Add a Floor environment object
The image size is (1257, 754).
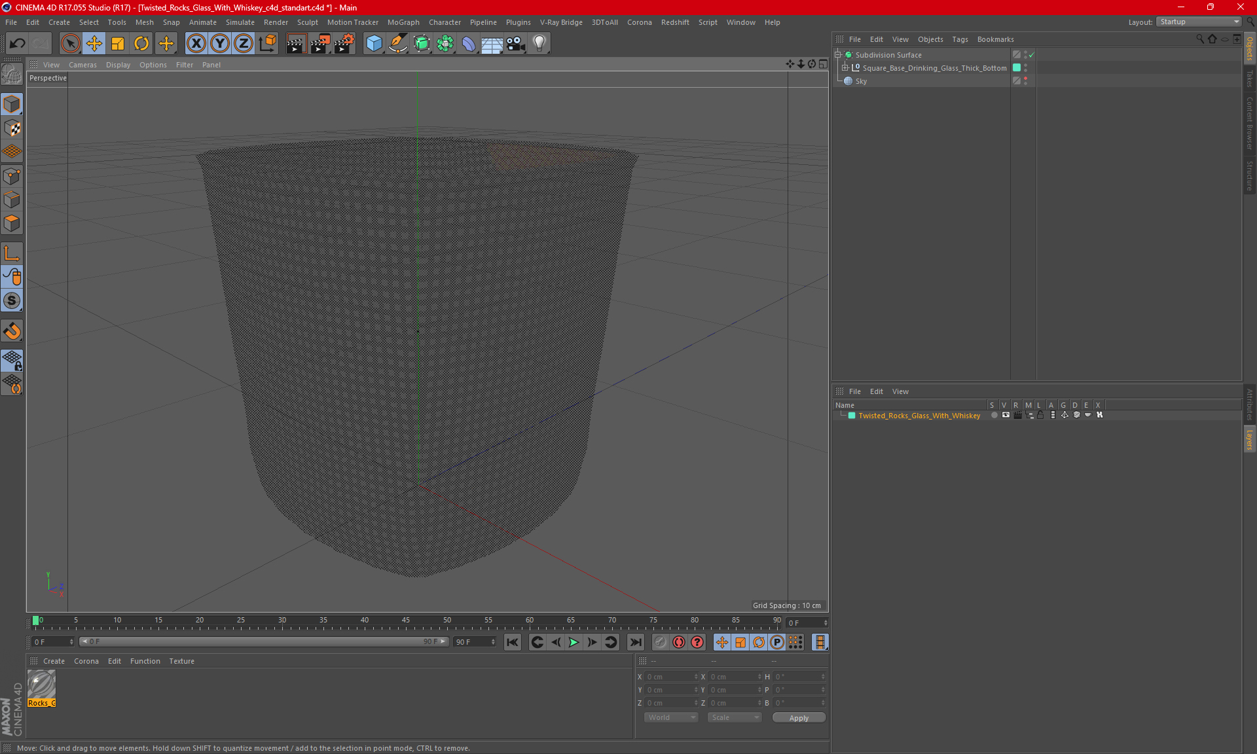coord(492,43)
